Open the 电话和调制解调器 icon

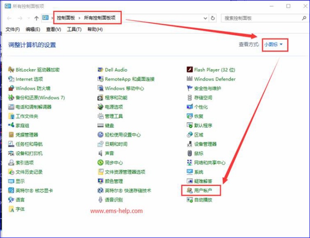11,107
